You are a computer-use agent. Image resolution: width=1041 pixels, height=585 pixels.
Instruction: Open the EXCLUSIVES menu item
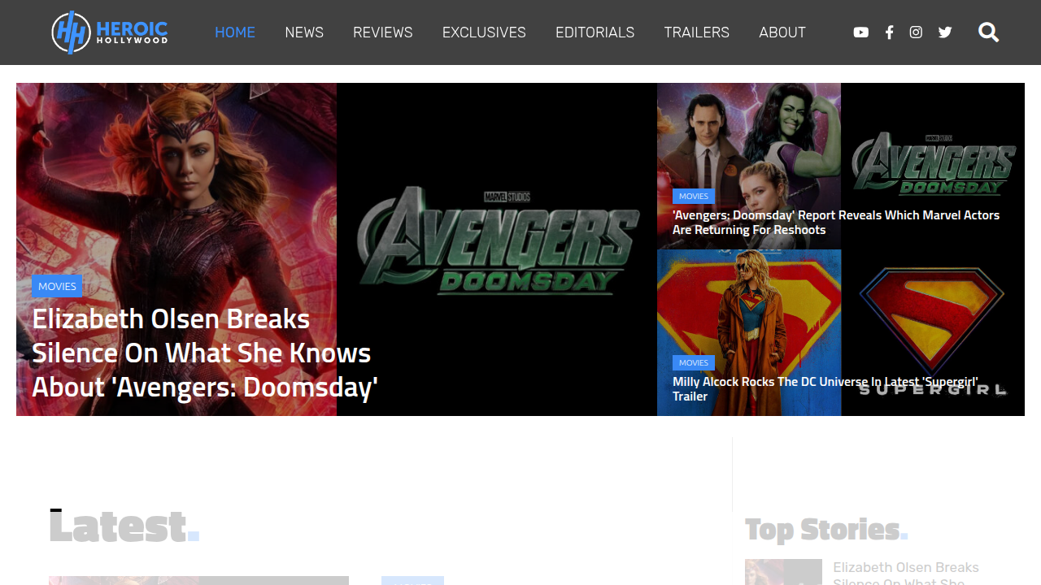(484, 32)
